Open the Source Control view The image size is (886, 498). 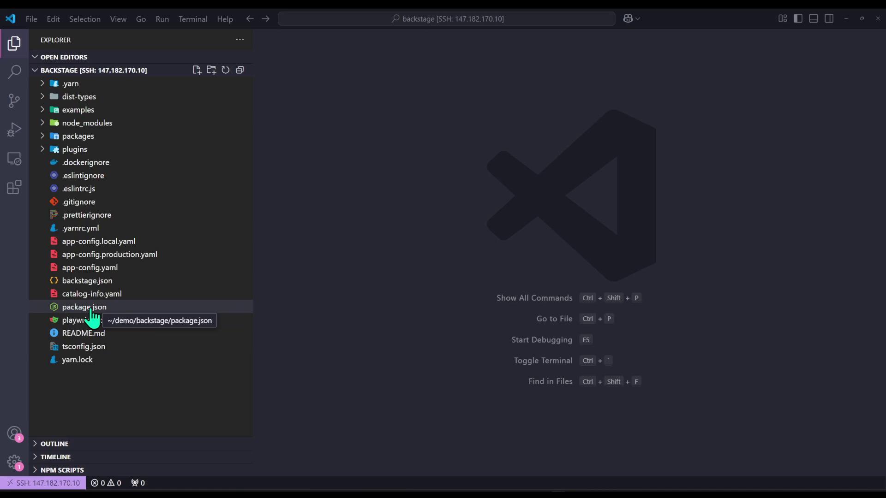tap(14, 101)
